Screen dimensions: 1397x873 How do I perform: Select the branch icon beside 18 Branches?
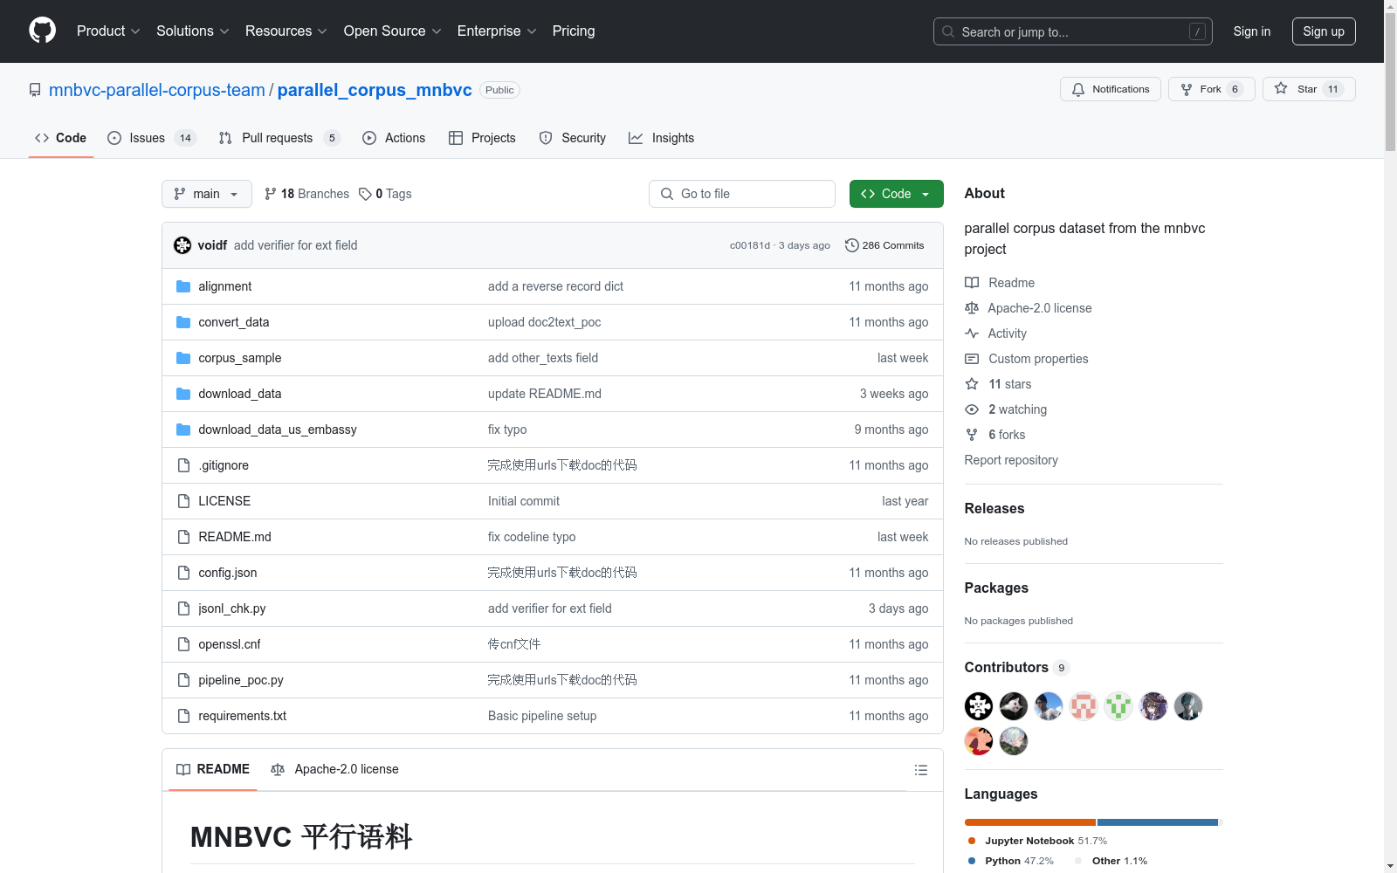point(271,194)
